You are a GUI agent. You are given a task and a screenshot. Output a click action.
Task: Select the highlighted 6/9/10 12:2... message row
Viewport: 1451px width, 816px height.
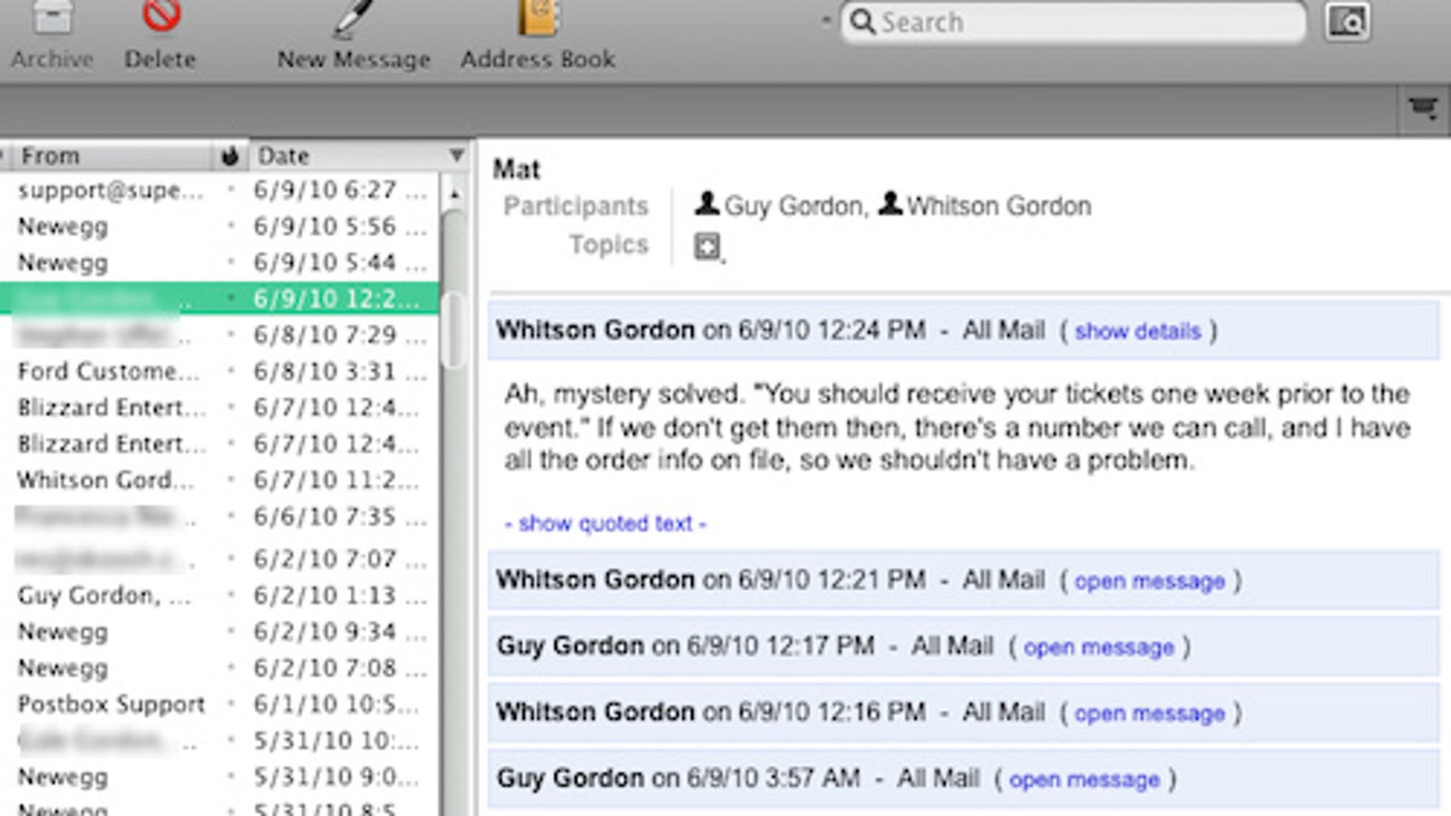point(219,298)
